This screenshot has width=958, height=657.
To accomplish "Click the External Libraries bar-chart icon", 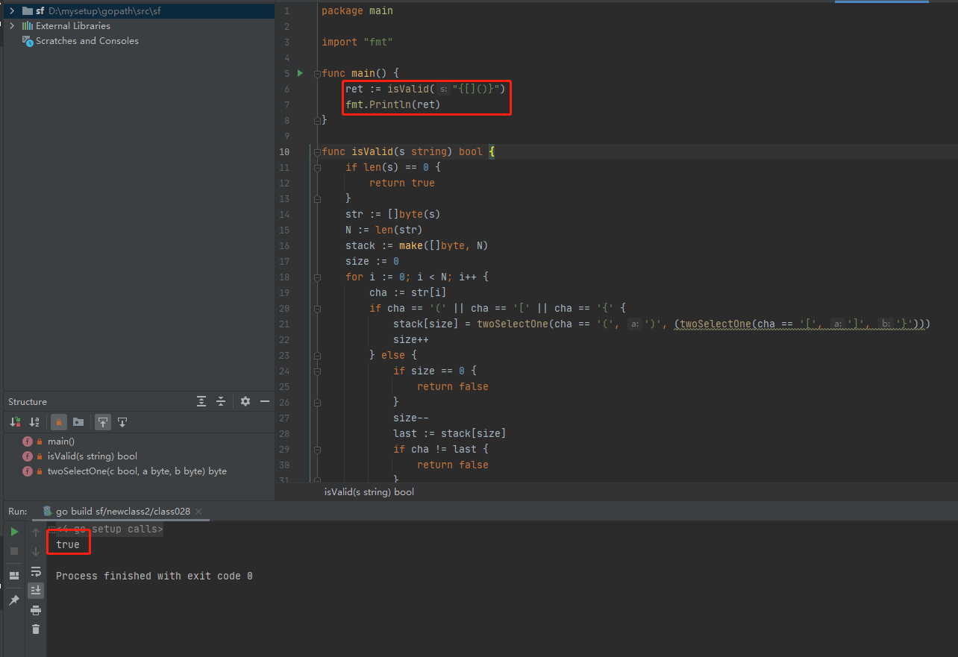I will pyautogui.click(x=28, y=25).
